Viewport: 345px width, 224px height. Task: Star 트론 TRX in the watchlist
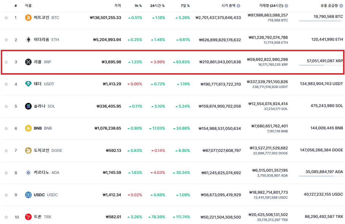6,217
